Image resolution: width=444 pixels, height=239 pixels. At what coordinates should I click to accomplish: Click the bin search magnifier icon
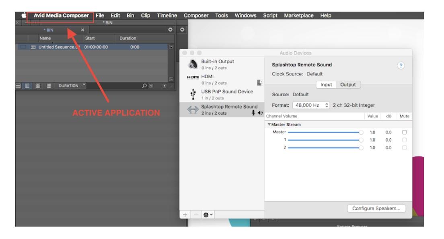[x=144, y=85]
